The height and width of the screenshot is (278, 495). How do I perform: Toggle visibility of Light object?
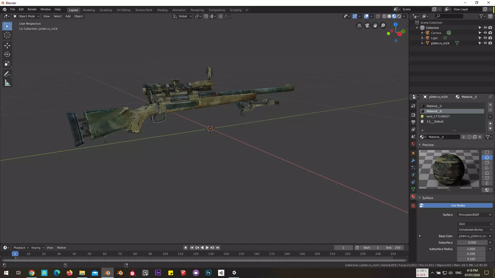(x=485, y=38)
